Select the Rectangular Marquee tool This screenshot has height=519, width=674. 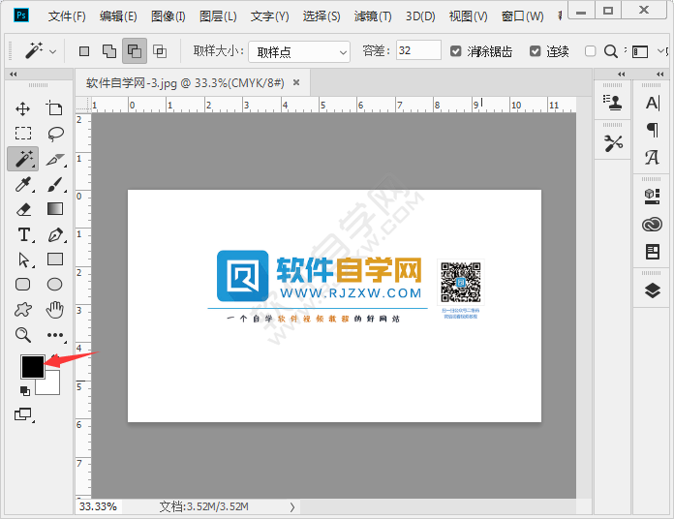(x=23, y=134)
